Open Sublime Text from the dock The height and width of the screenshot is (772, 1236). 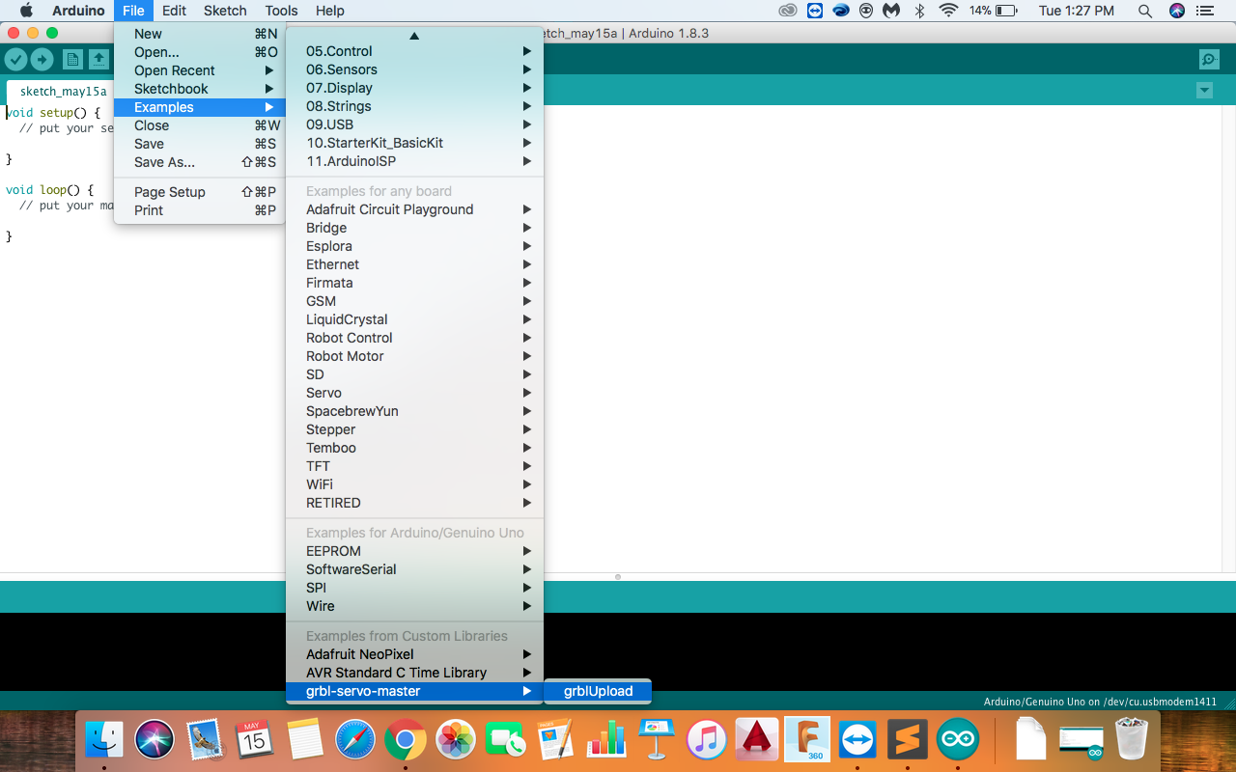908,741
